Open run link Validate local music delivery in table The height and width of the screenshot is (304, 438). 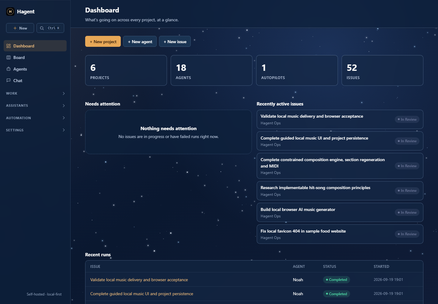coord(139,280)
